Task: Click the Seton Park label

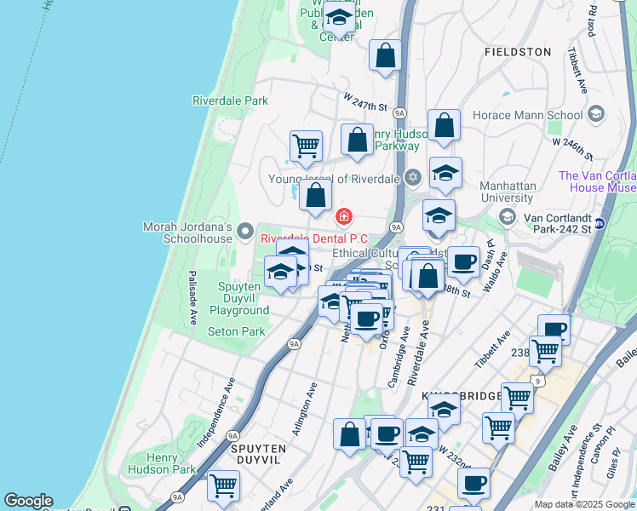Action: point(237,332)
